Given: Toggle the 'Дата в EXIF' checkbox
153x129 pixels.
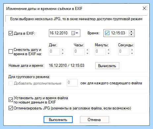Looking at the screenshot, I should [x=11, y=33].
